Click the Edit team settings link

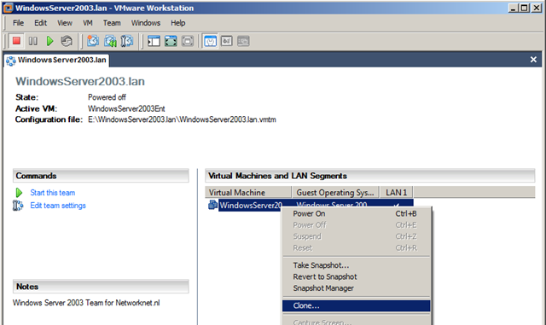(58, 206)
